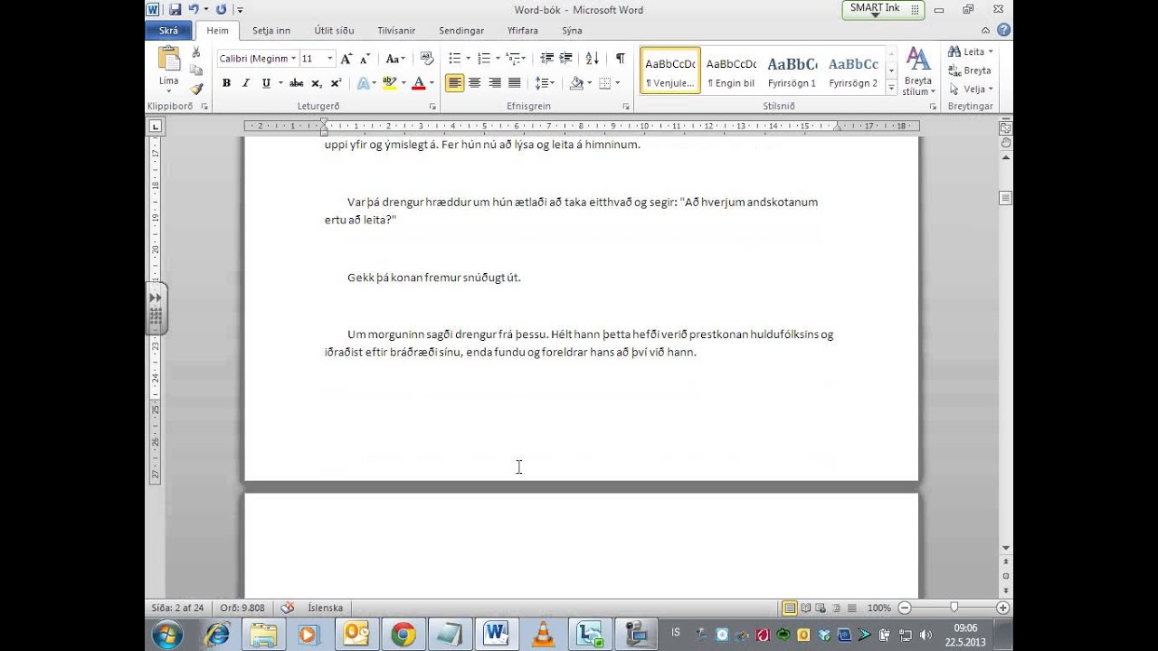The width and height of the screenshot is (1158, 651).
Task: Clear formatting with the eraser icon
Action: (427, 58)
